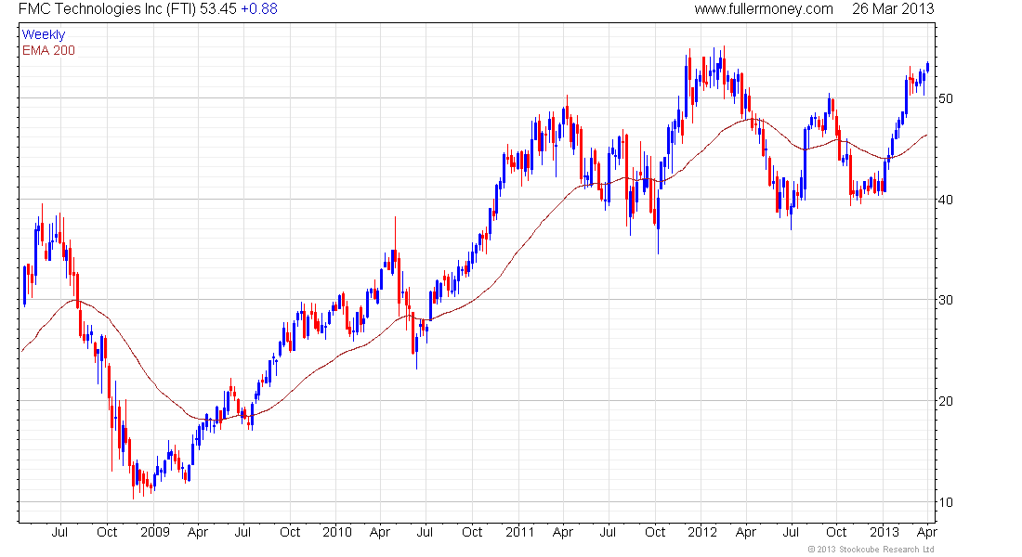Click the 20 price level label
Screen dimensions: 1022x557
945,401
